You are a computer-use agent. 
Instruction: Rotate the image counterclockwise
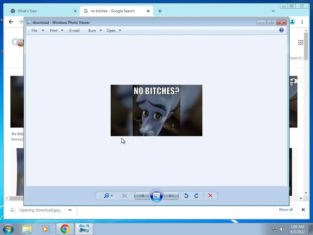tap(186, 196)
